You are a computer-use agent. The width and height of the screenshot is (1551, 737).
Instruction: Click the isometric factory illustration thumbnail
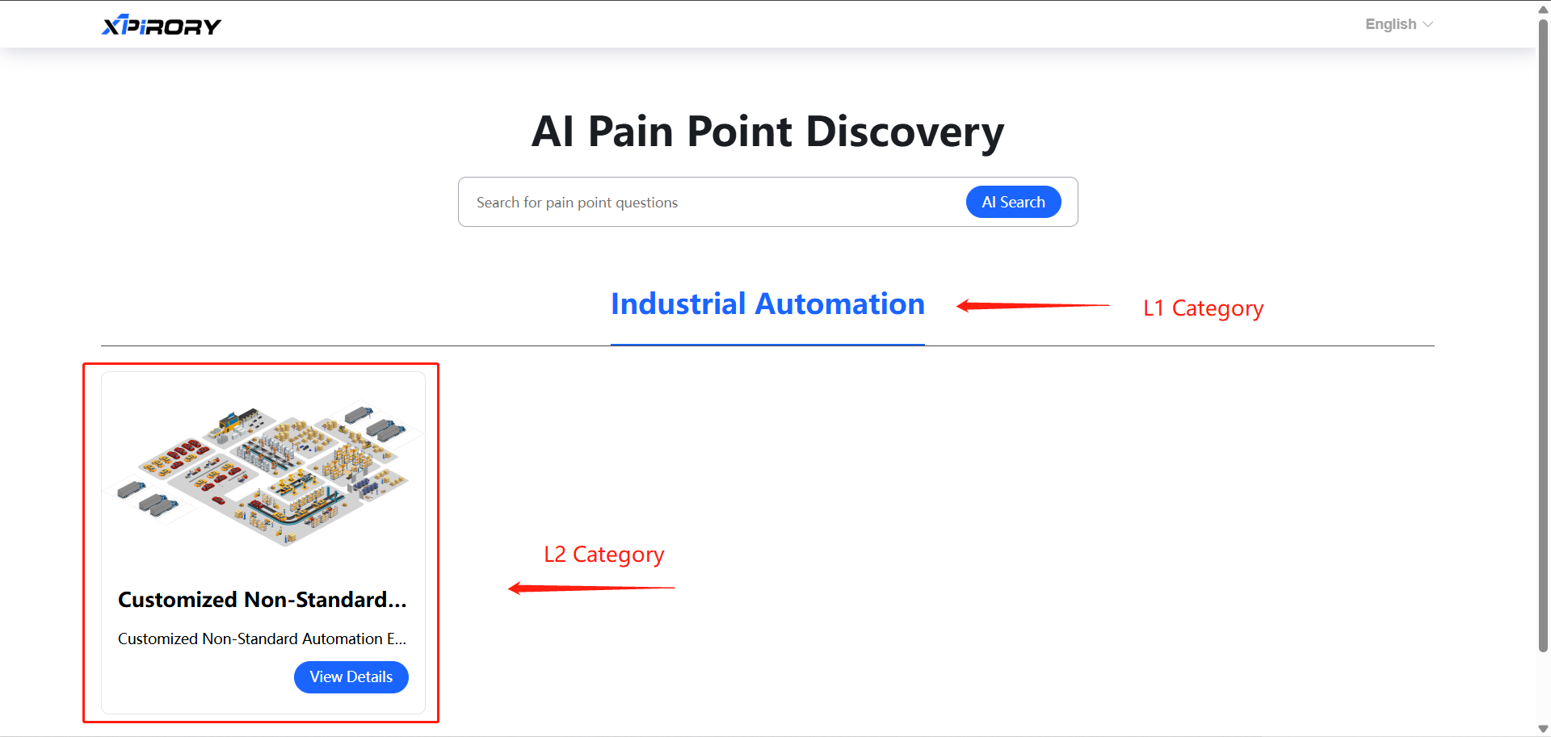[x=263, y=472]
